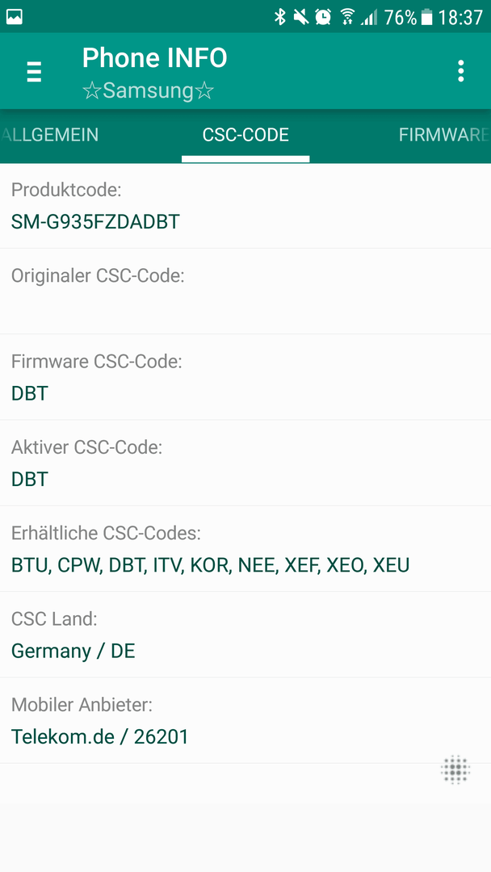This screenshot has width=491, height=872.
Task: Switch to the ALLGEMEIN tab
Action: (x=50, y=135)
